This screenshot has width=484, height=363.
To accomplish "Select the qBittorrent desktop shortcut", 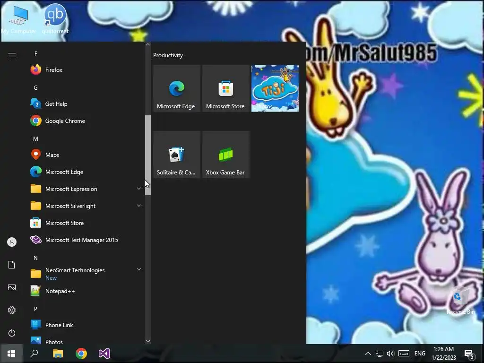I will (x=55, y=19).
